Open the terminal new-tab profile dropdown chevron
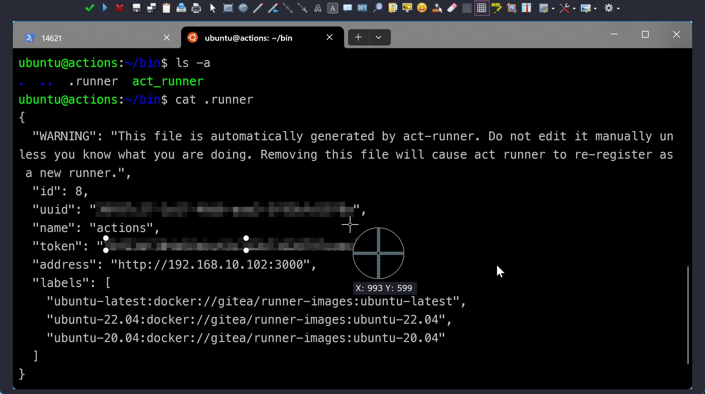Viewport: 705px width, 394px height. (379, 37)
